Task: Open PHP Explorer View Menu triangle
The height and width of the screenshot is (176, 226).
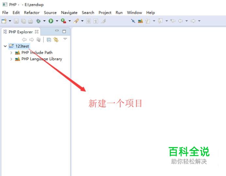Action: pos(65,39)
